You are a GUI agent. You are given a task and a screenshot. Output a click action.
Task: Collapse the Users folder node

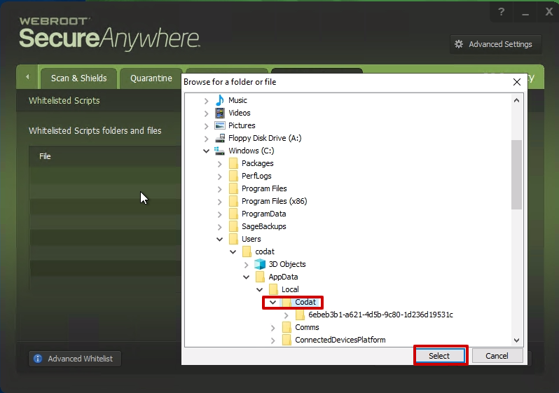220,240
